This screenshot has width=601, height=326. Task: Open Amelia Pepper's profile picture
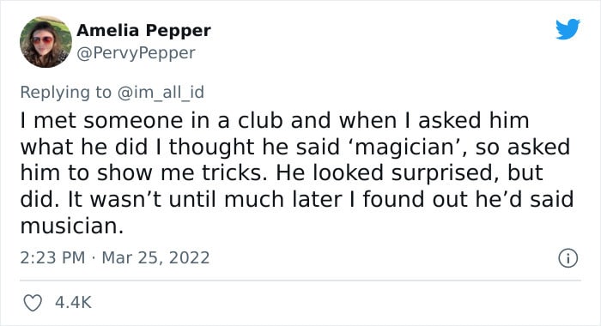(x=46, y=42)
